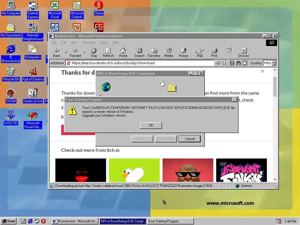Click the Go arrow beside the address bar
The height and width of the screenshot is (225, 300).
pyautogui.click(x=218, y=63)
